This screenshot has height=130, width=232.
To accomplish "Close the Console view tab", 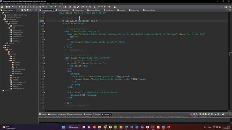I will 111,114.
